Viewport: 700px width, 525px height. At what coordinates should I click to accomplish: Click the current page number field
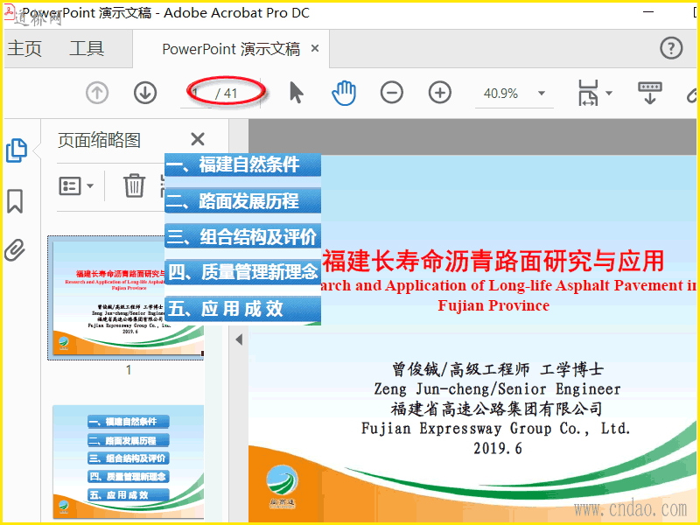196,94
